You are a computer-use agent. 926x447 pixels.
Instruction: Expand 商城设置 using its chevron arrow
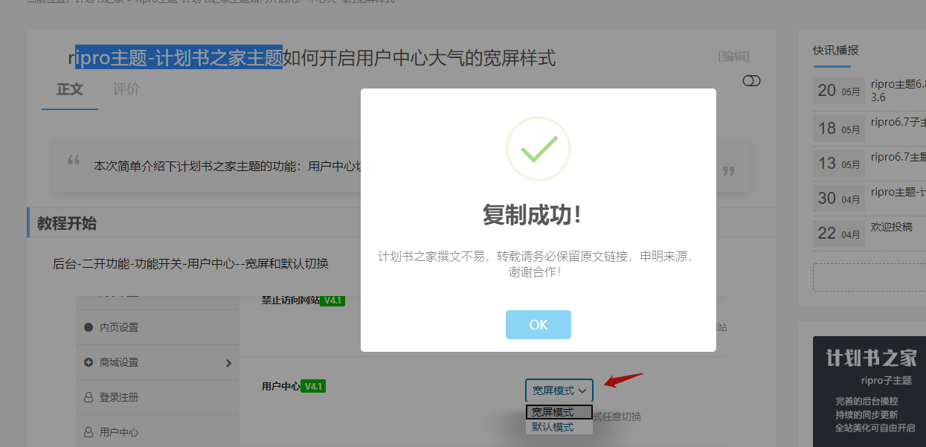228,363
